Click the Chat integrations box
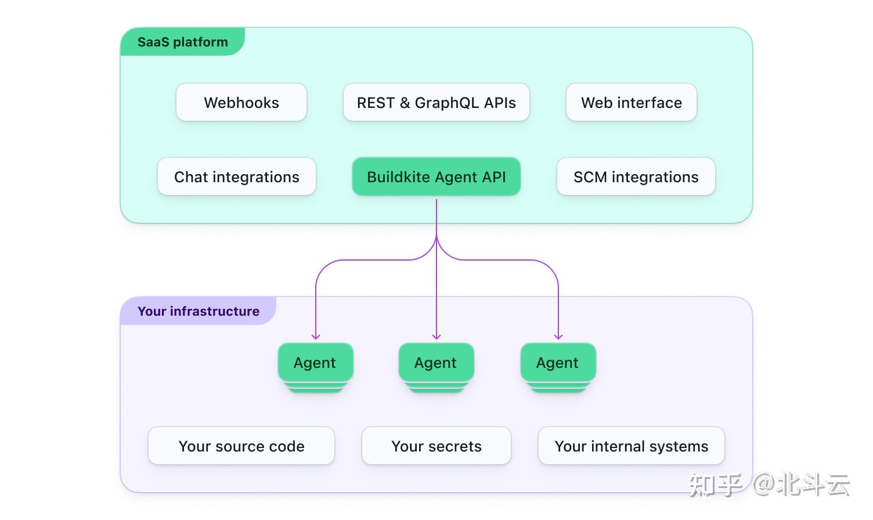 [x=237, y=176]
